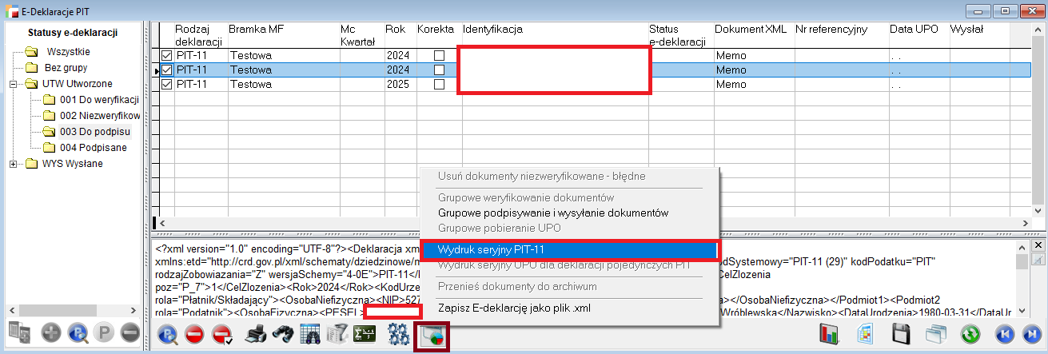Toggle Korekta checkbox on the 2025 row
This screenshot has height=354, width=1048.
pos(438,84)
